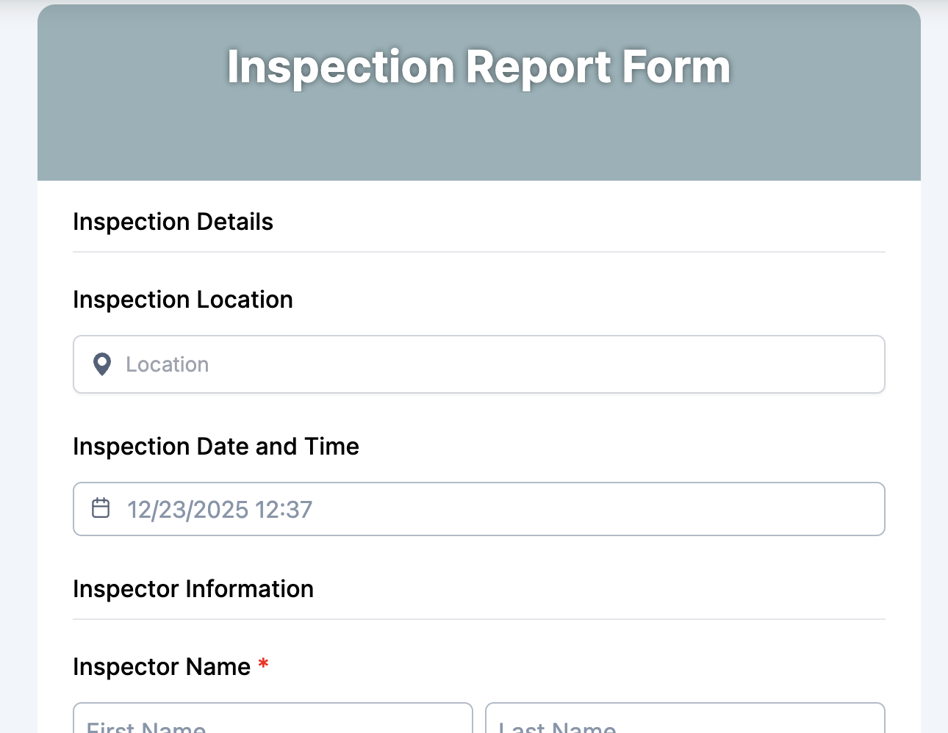Select the Inspection Details section header

pos(173,221)
